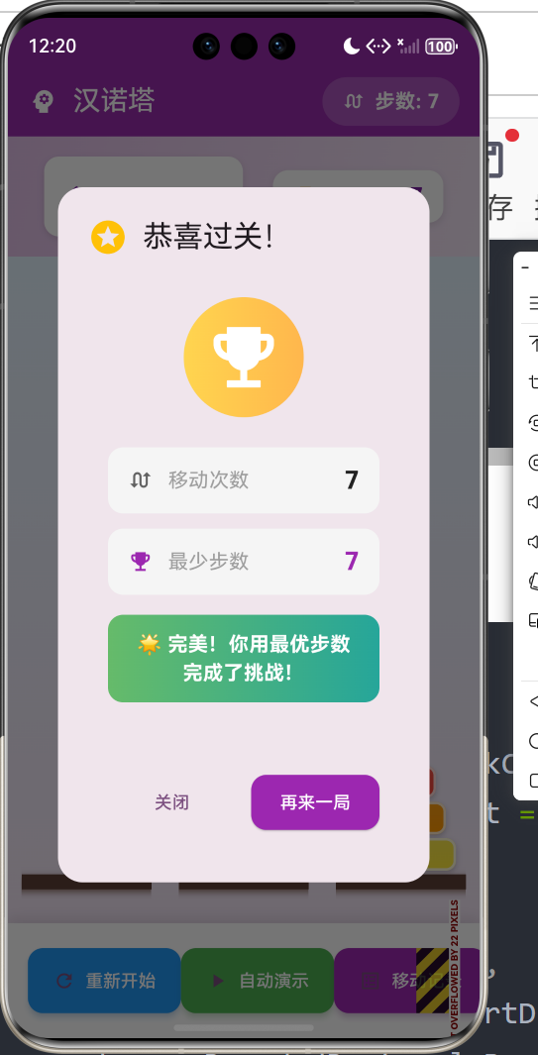The height and width of the screenshot is (1055, 538).
Task: Click the head-with-gear app icon
Action: pos(43,102)
